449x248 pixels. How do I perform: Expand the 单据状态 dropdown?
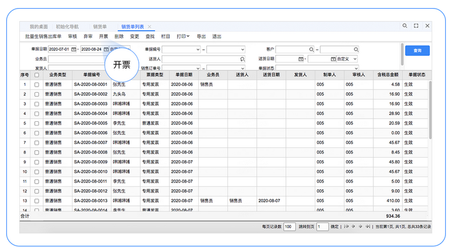(356, 68)
